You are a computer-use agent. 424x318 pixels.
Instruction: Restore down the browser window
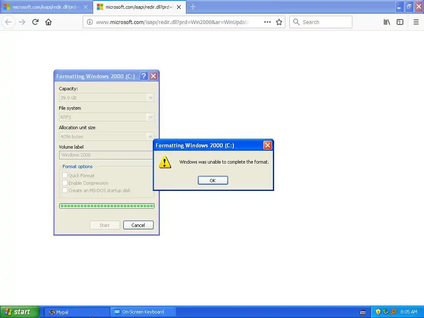tap(409, 7)
